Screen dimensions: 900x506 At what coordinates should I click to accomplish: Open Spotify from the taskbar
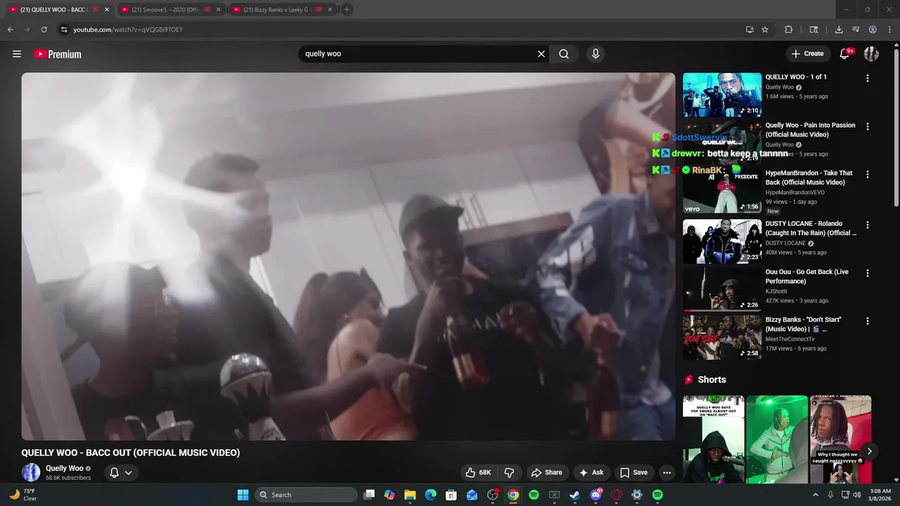[x=534, y=495]
